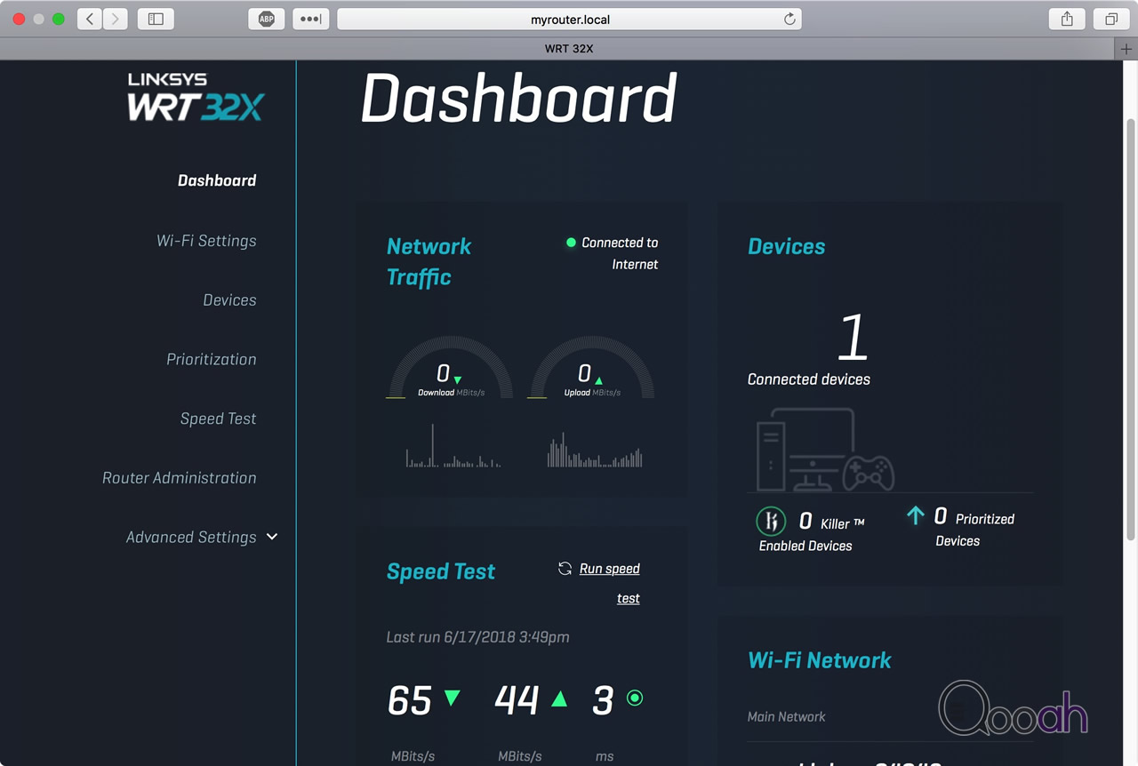Toggle the Safari sidebar button
Image resolution: width=1138 pixels, height=766 pixels.
(x=156, y=19)
